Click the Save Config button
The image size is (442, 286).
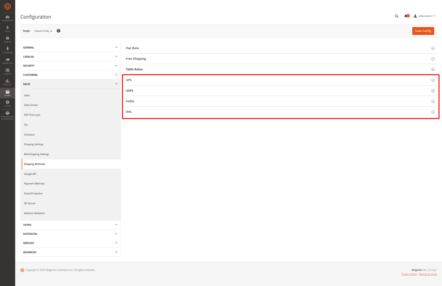423,31
